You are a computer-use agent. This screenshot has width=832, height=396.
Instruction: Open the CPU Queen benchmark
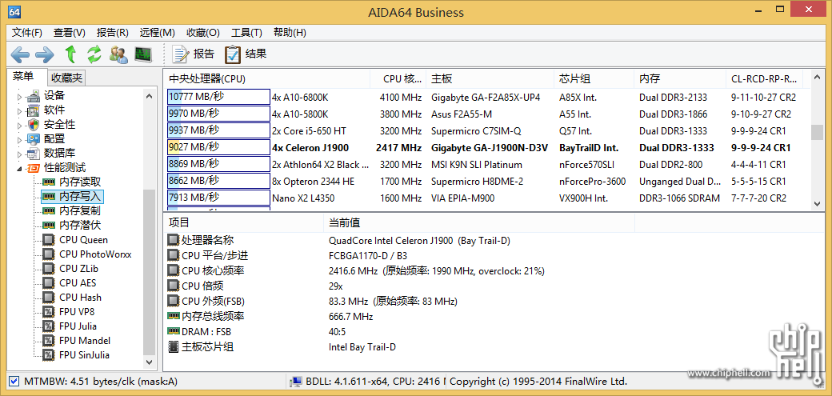(83, 240)
